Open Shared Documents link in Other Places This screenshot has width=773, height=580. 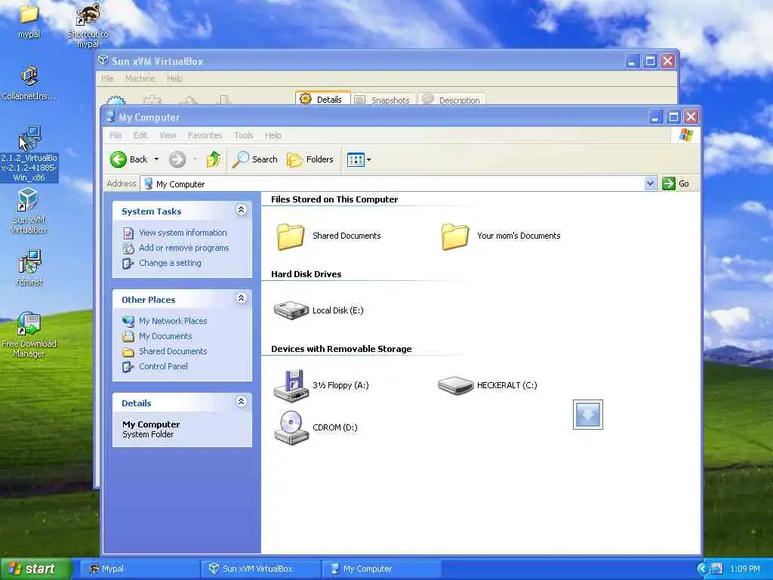click(173, 351)
